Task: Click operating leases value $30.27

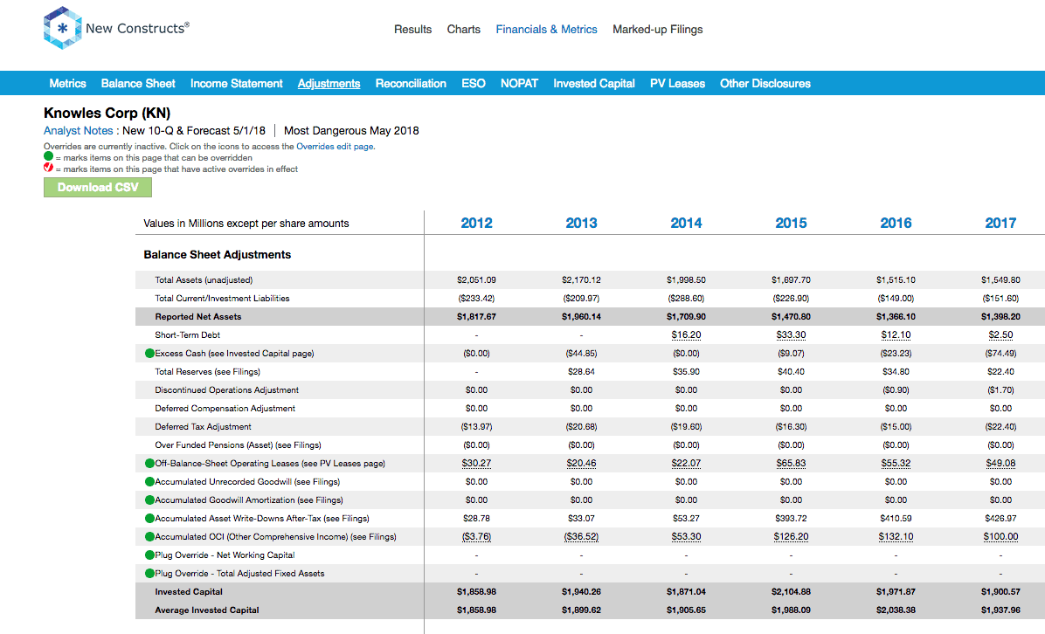Action: coord(476,463)
